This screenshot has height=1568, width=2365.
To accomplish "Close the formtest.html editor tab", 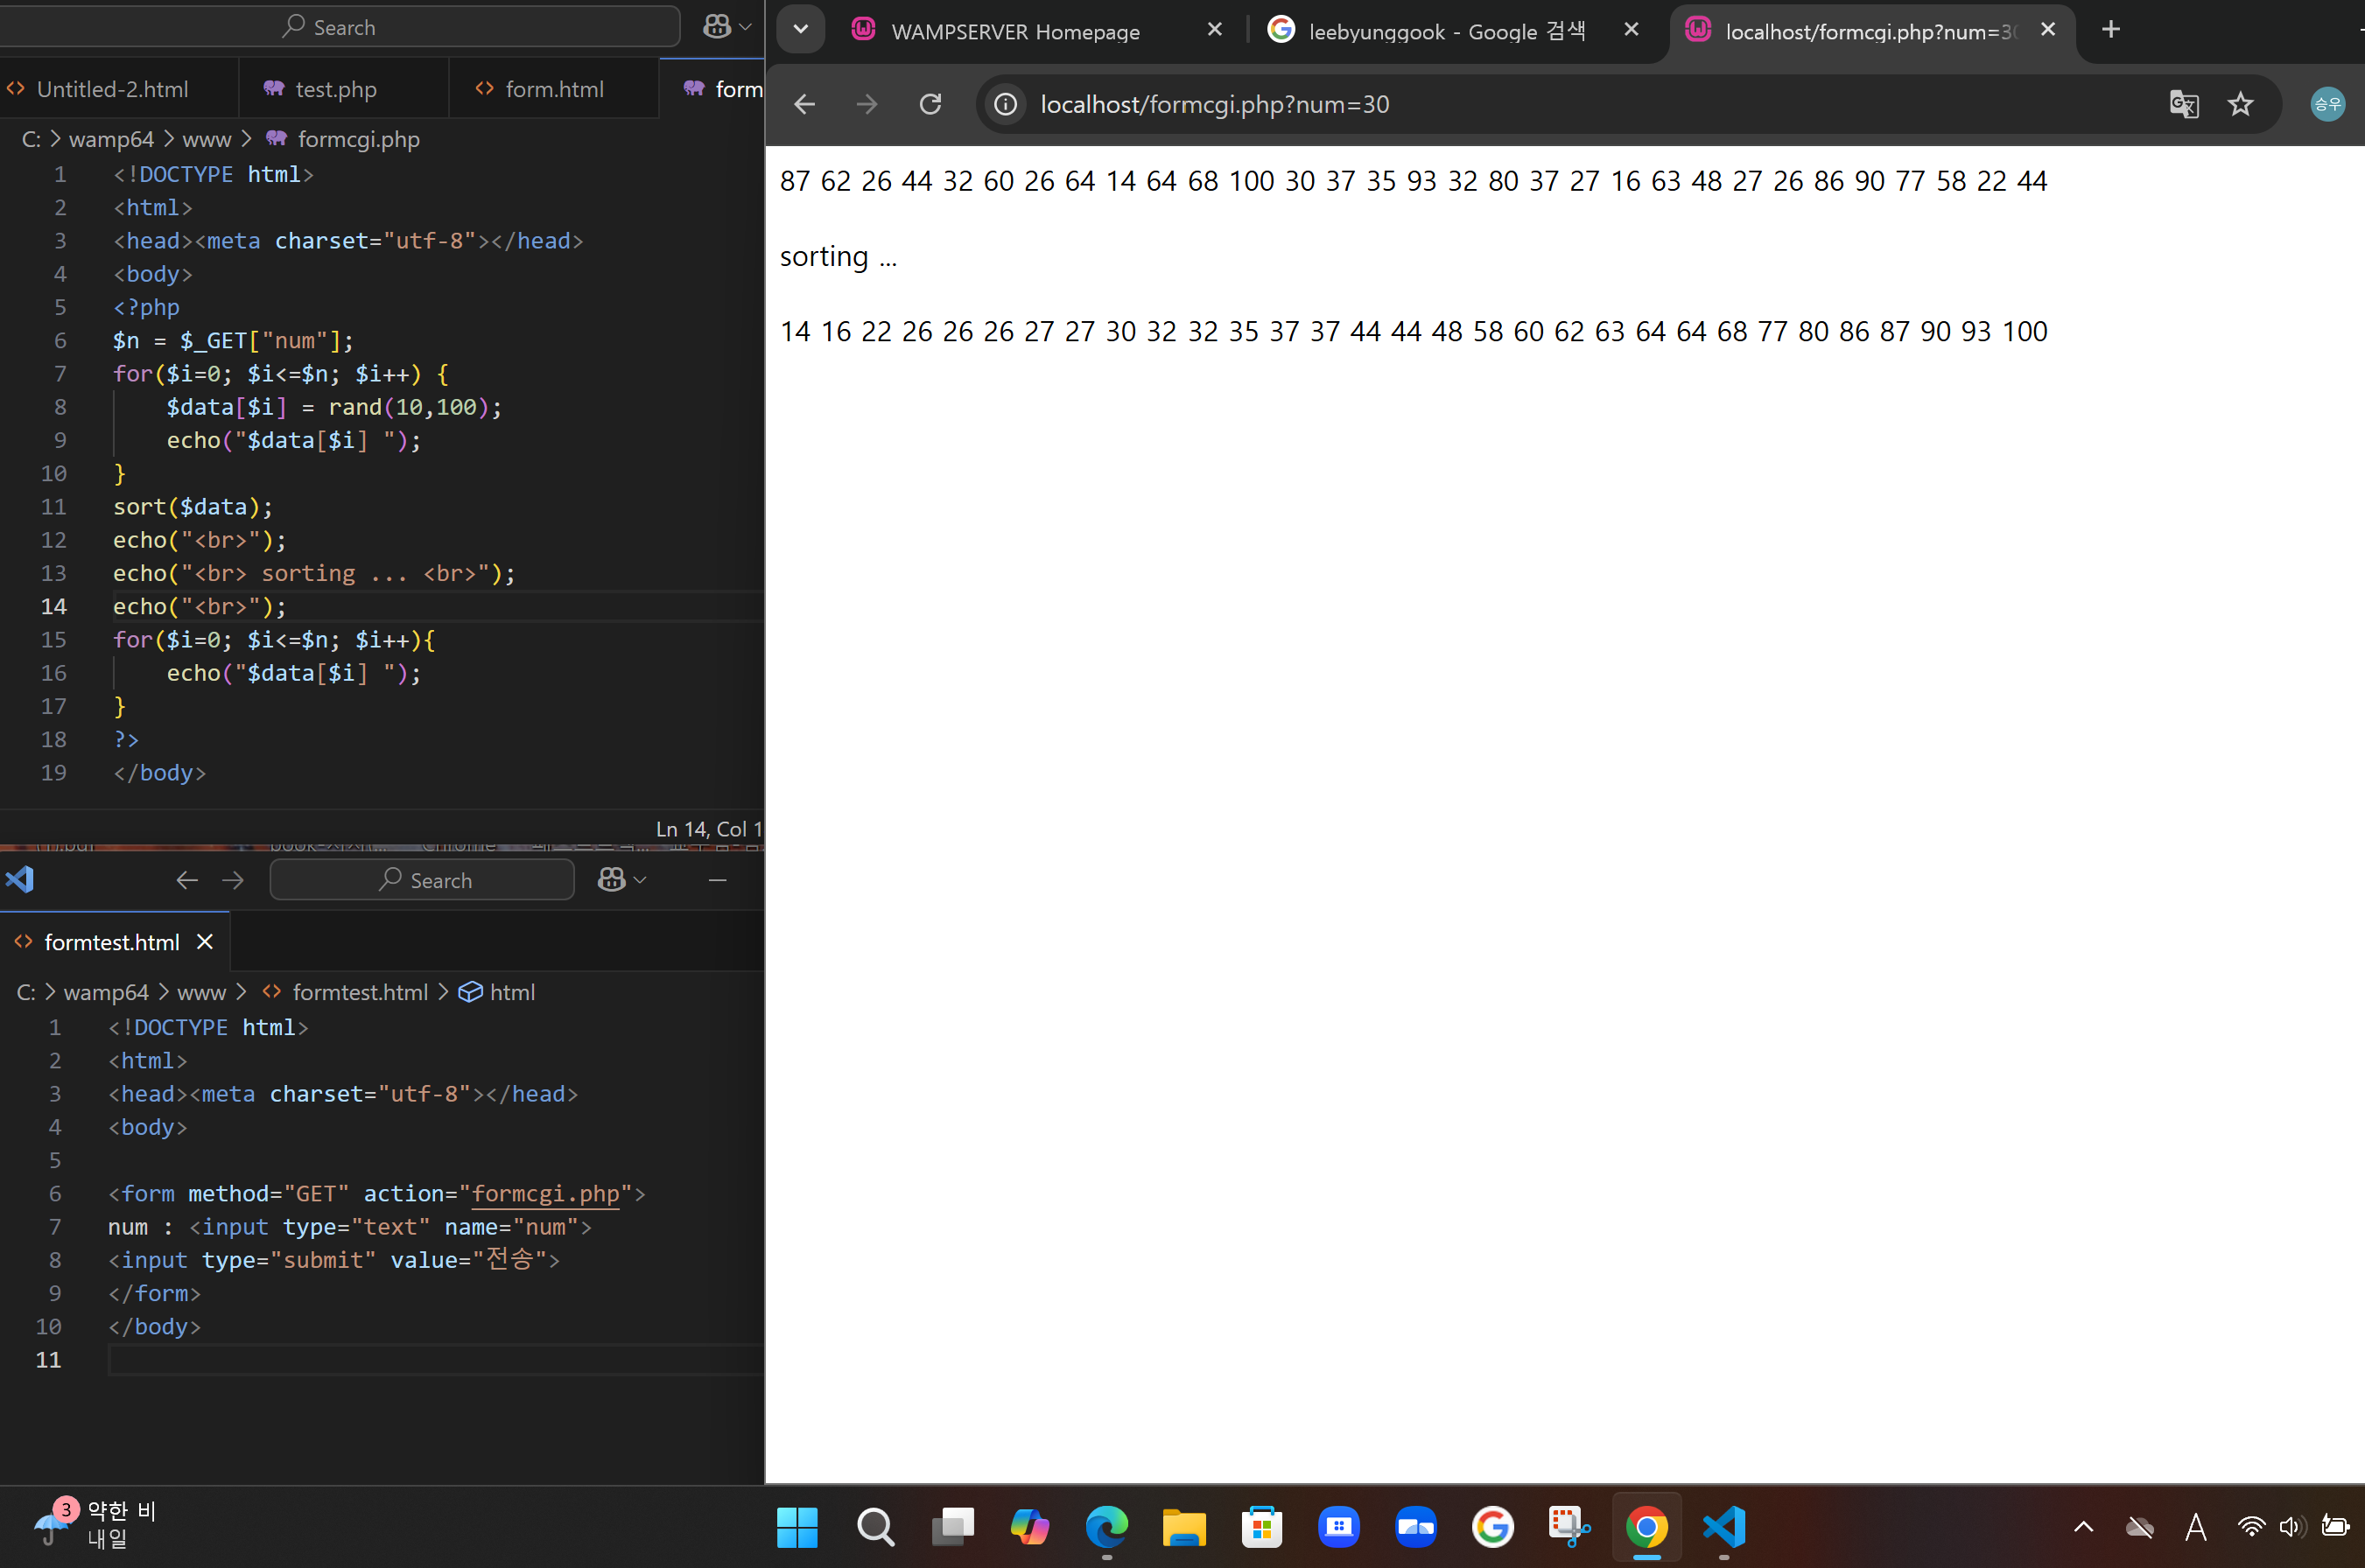I will 205,942.
